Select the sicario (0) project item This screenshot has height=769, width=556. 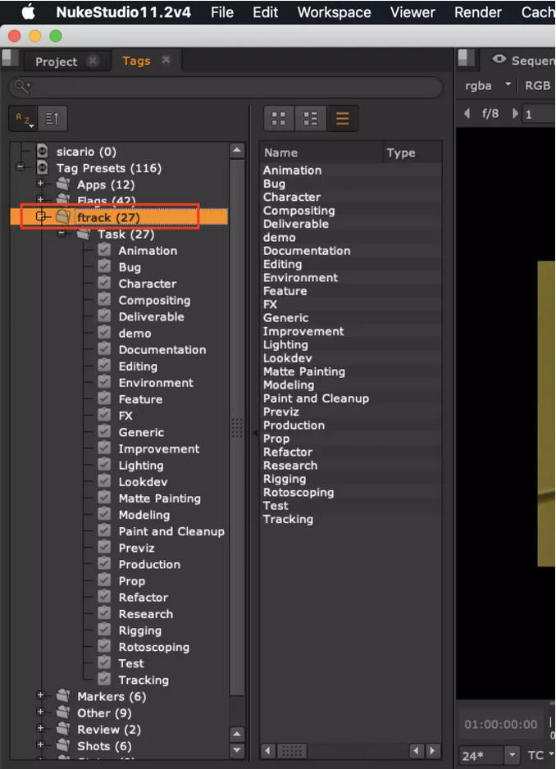point(86,152)
